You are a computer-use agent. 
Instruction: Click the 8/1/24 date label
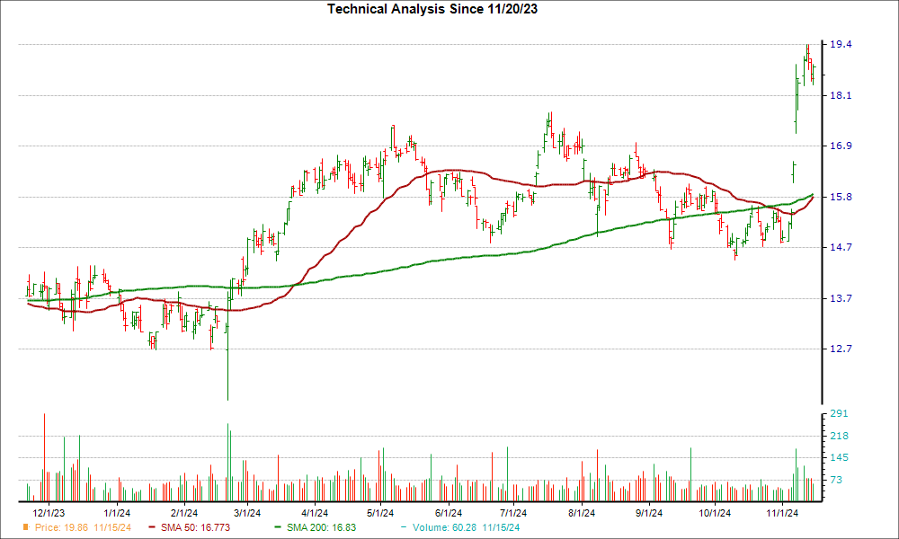(x=582, y=513)
